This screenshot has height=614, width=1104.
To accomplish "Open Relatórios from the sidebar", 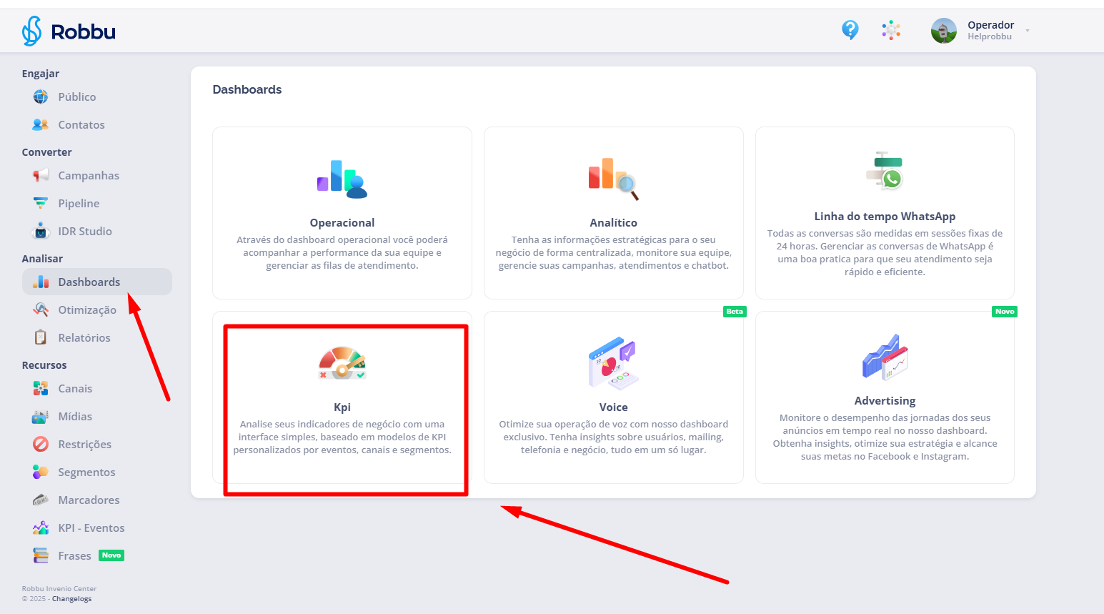I will pyautogui.click(x=84, y=338).
